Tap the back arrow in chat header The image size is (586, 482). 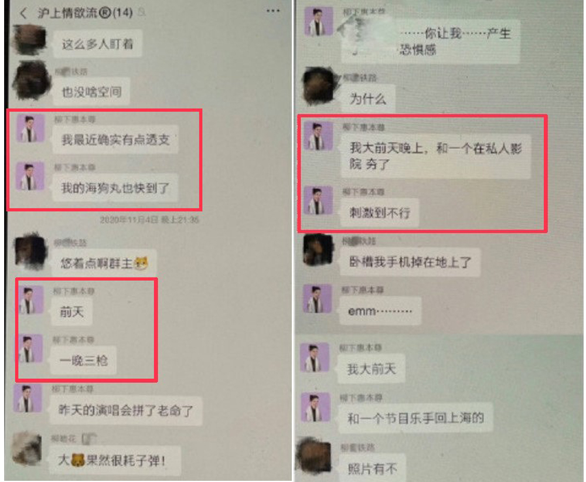tap(23, 13)
